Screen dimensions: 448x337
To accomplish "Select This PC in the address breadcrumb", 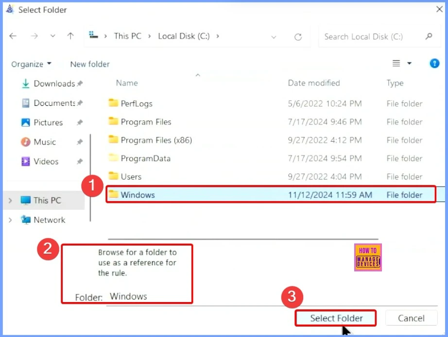I will [127, 36].
